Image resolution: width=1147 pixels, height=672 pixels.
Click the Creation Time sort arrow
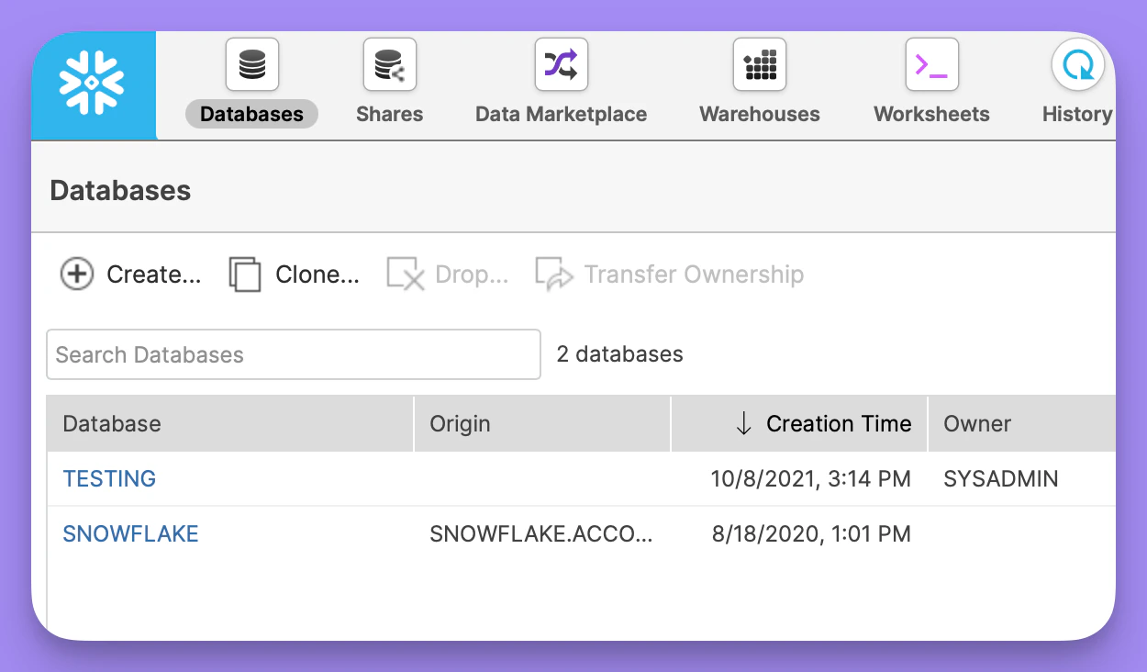(x=744, y=423)
